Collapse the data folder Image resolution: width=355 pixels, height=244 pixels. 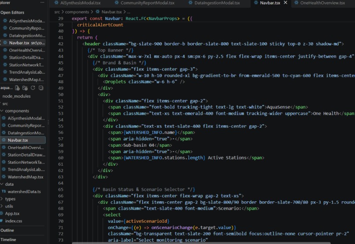point(9,184)
